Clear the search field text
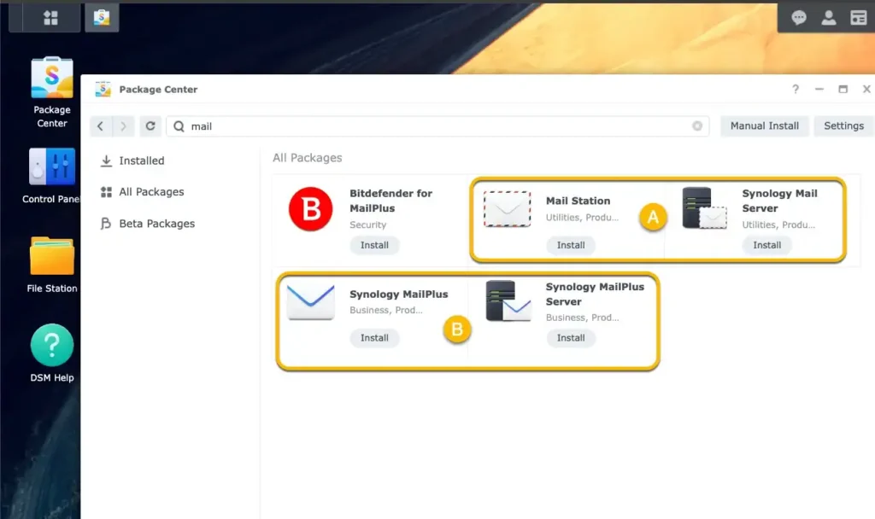This screenshot has height=519, width=875. pos(697,126)
